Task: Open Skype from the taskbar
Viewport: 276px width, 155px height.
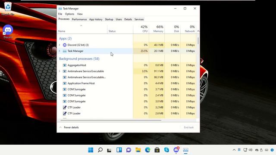Action: tap(166, 150)
